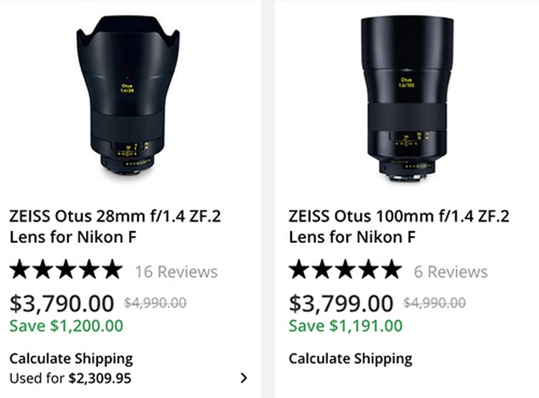
Task: Open the ZEISS Otus 28mm lens image
Action: coord(127,96)
